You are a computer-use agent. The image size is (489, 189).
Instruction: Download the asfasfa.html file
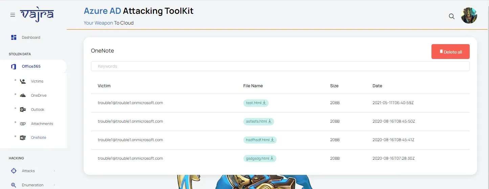259,122
